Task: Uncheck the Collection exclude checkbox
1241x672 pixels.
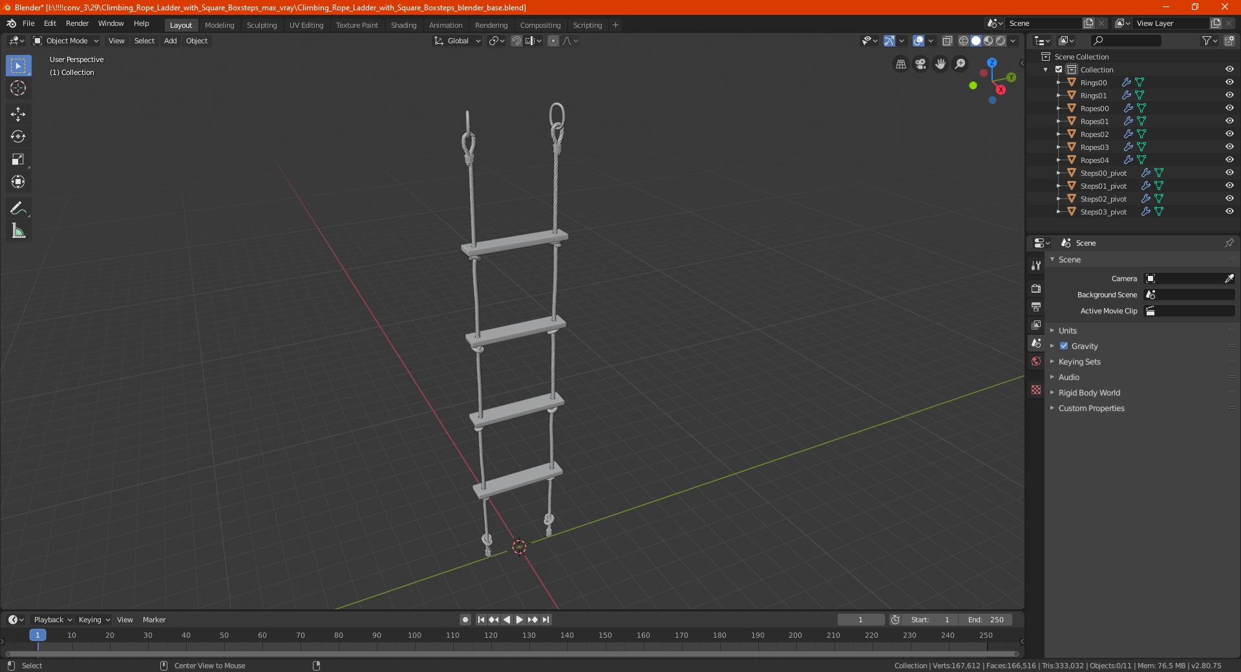Action: click(1059, 70)
